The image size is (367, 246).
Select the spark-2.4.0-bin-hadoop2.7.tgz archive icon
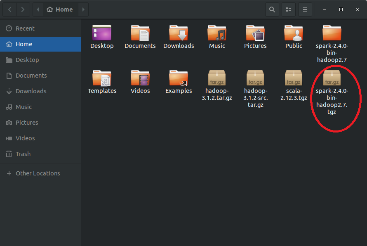pos(332,78)
